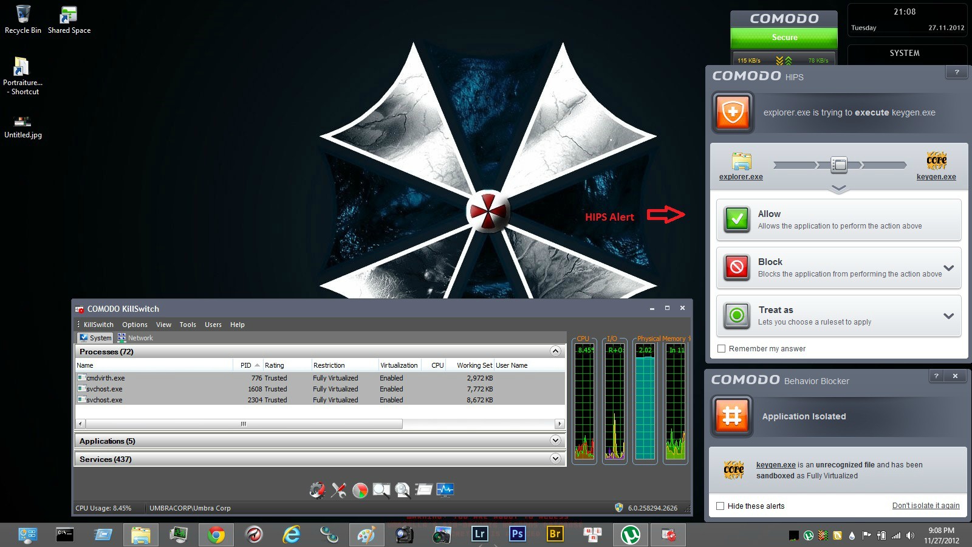This screenshot has width=972, height=547.
Task: Check the Remember my answer checkbox
Action: coord(721,349)
